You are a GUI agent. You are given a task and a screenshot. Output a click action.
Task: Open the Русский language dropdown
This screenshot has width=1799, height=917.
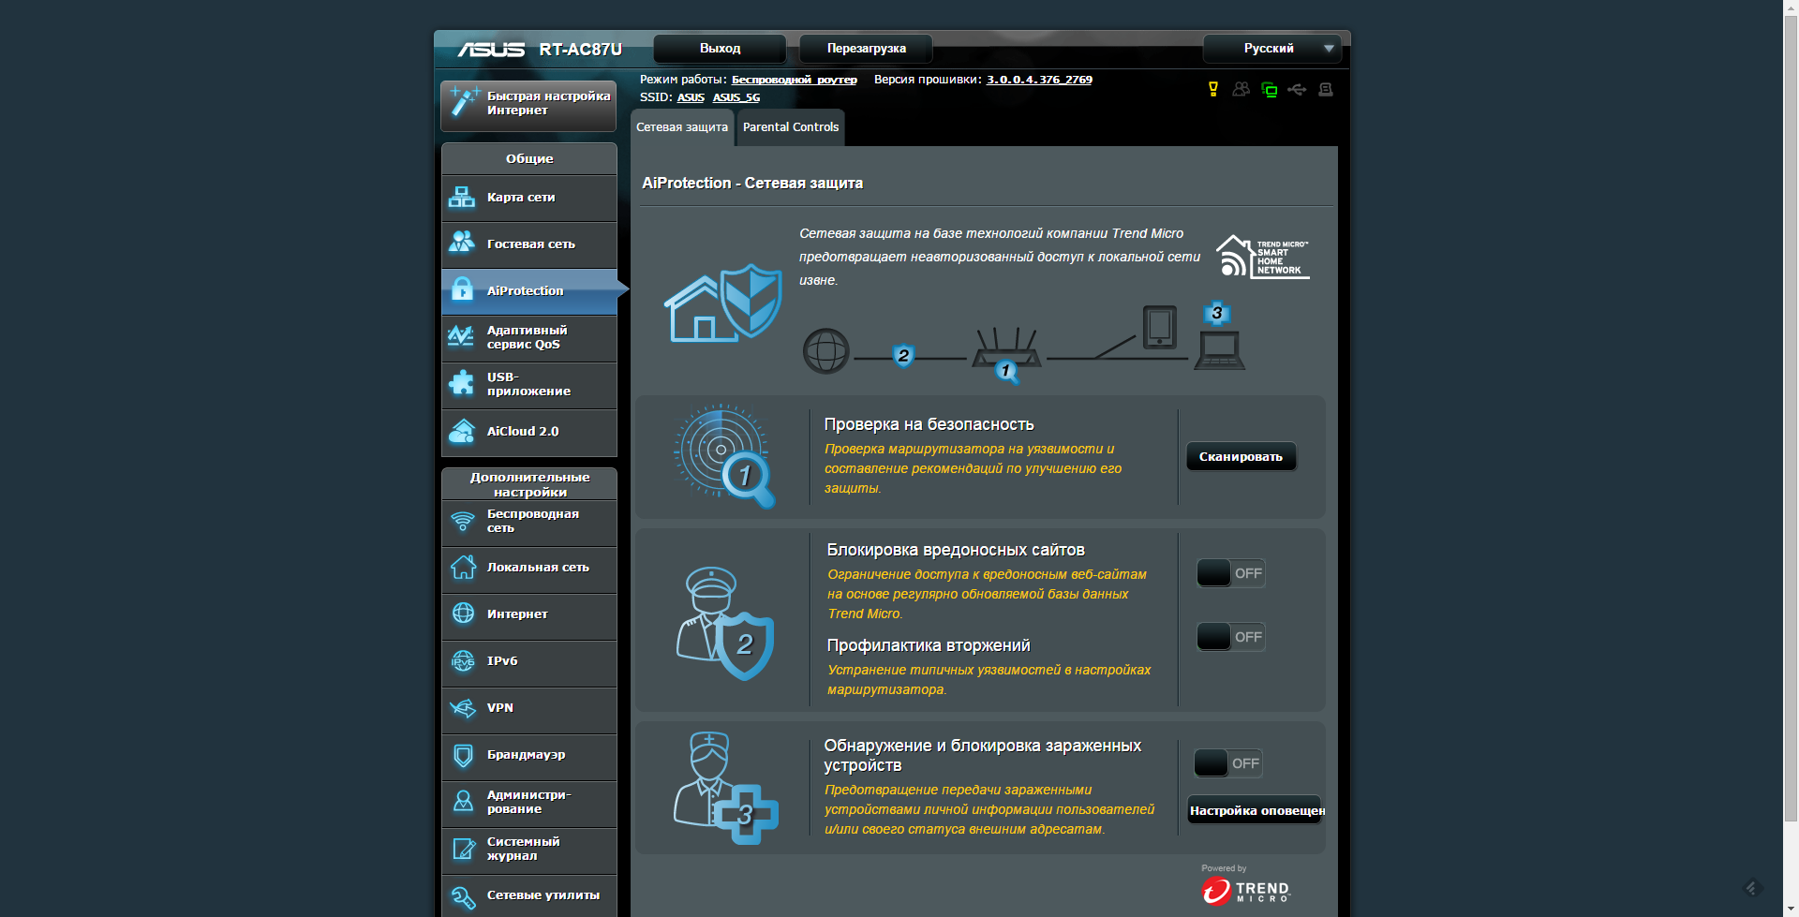(1272, 49)
